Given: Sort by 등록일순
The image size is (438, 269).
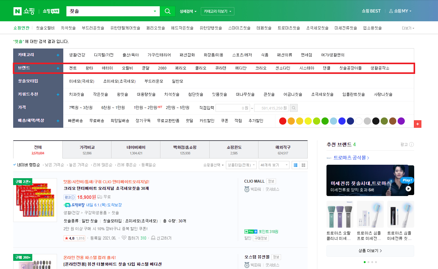Looking at the screenshot, I should tap(149, 165).
